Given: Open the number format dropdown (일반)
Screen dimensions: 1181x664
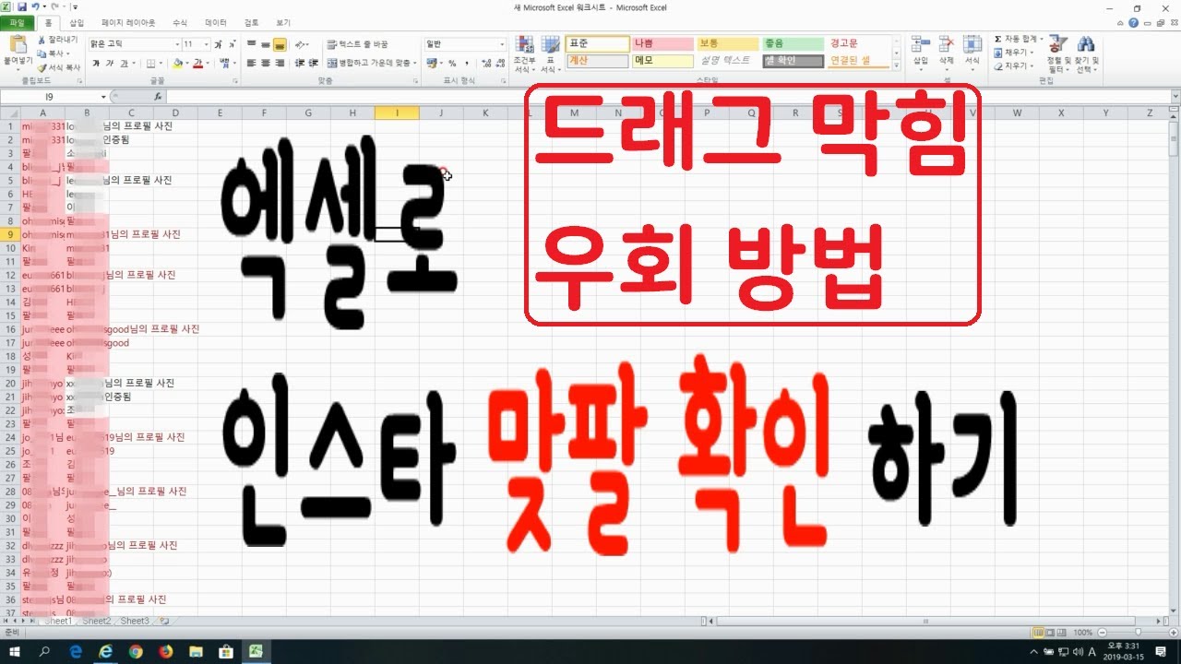Looking at the screenshot, I should click(x=502, y=44).
